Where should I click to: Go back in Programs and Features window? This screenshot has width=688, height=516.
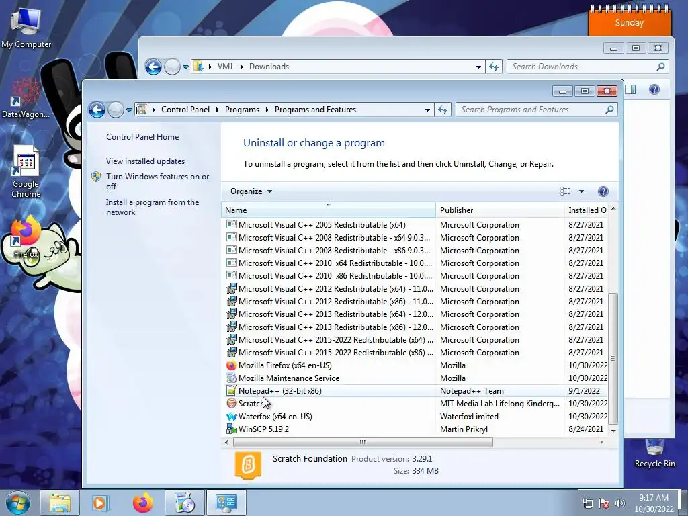(x=97, y=110)
